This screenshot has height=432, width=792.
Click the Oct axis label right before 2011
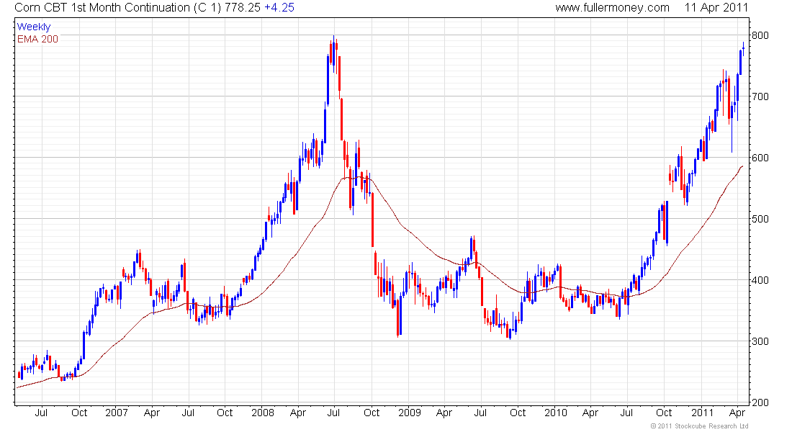pos(664,413)
